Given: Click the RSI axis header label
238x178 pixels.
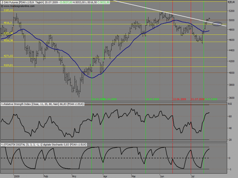Looking at the screenshot, I should (230, 104).
